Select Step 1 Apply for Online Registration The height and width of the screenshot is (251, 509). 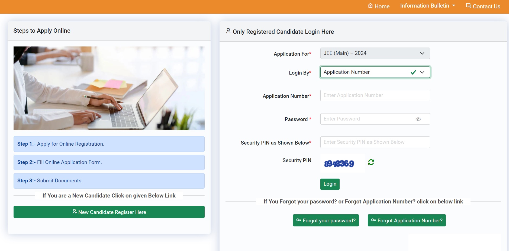(109, 144)
